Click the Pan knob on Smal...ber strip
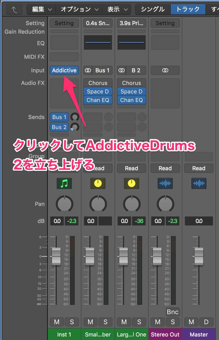Screen dimensions: 219x340 click(98, 204)
